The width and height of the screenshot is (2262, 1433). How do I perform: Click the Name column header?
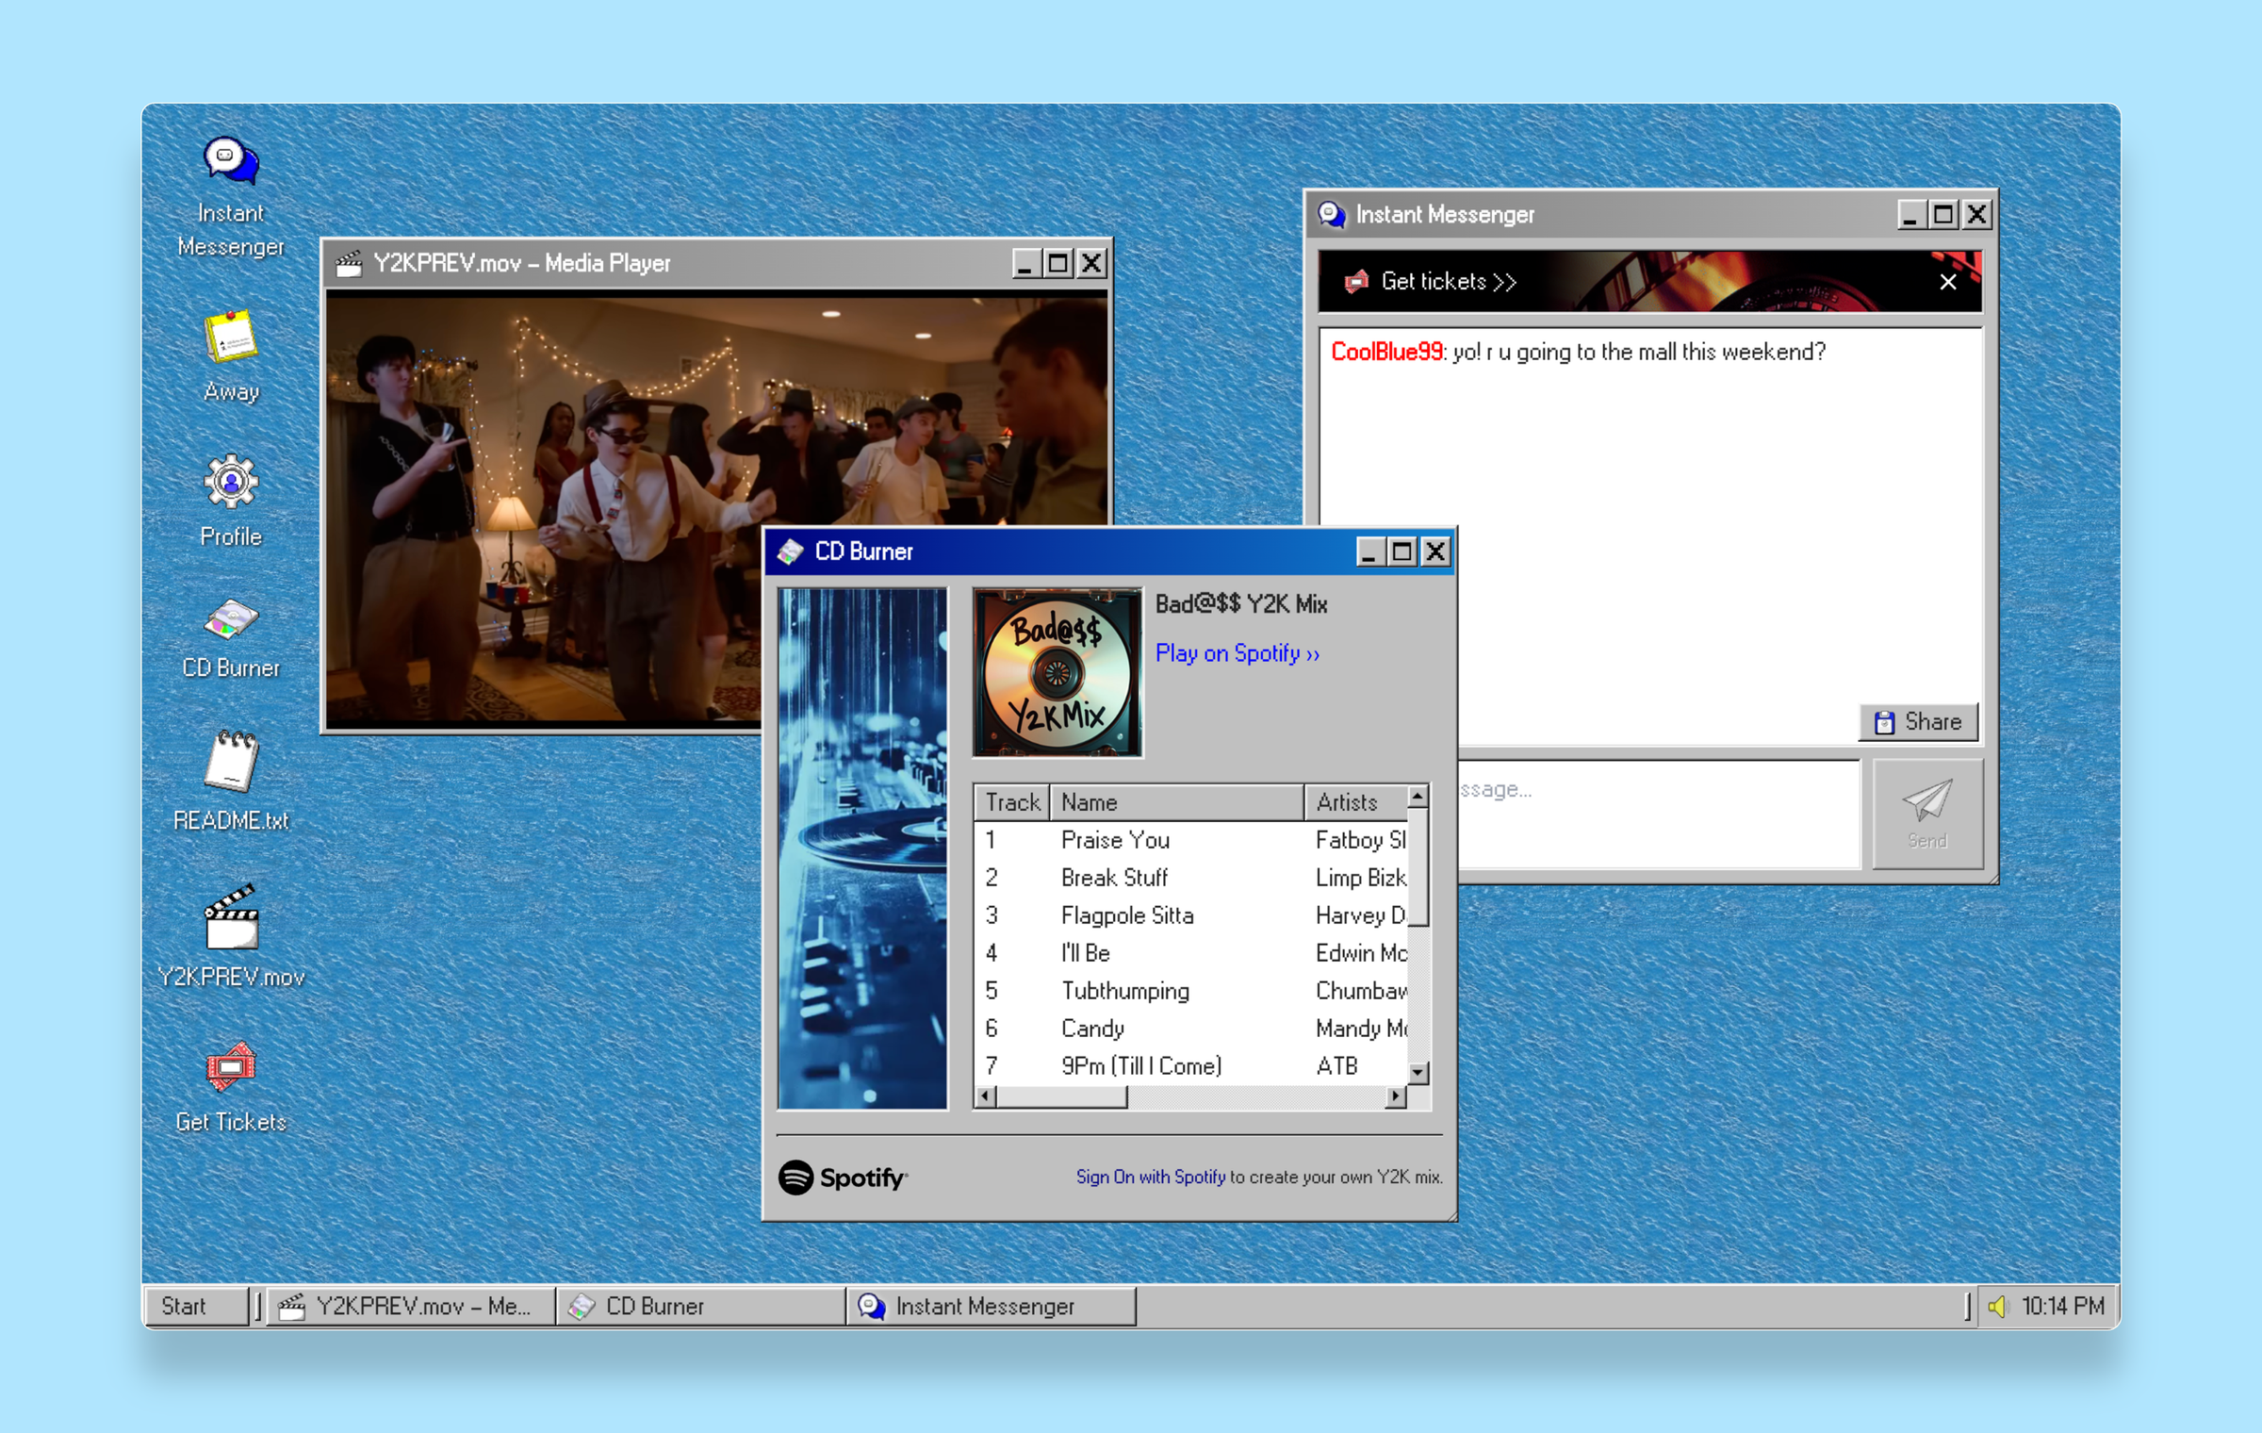(x=1176, y=802)
